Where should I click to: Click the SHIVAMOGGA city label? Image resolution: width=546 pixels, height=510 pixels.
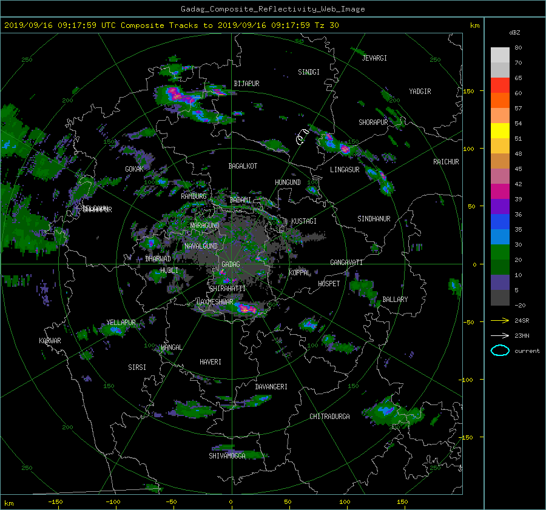coord(227,456)
